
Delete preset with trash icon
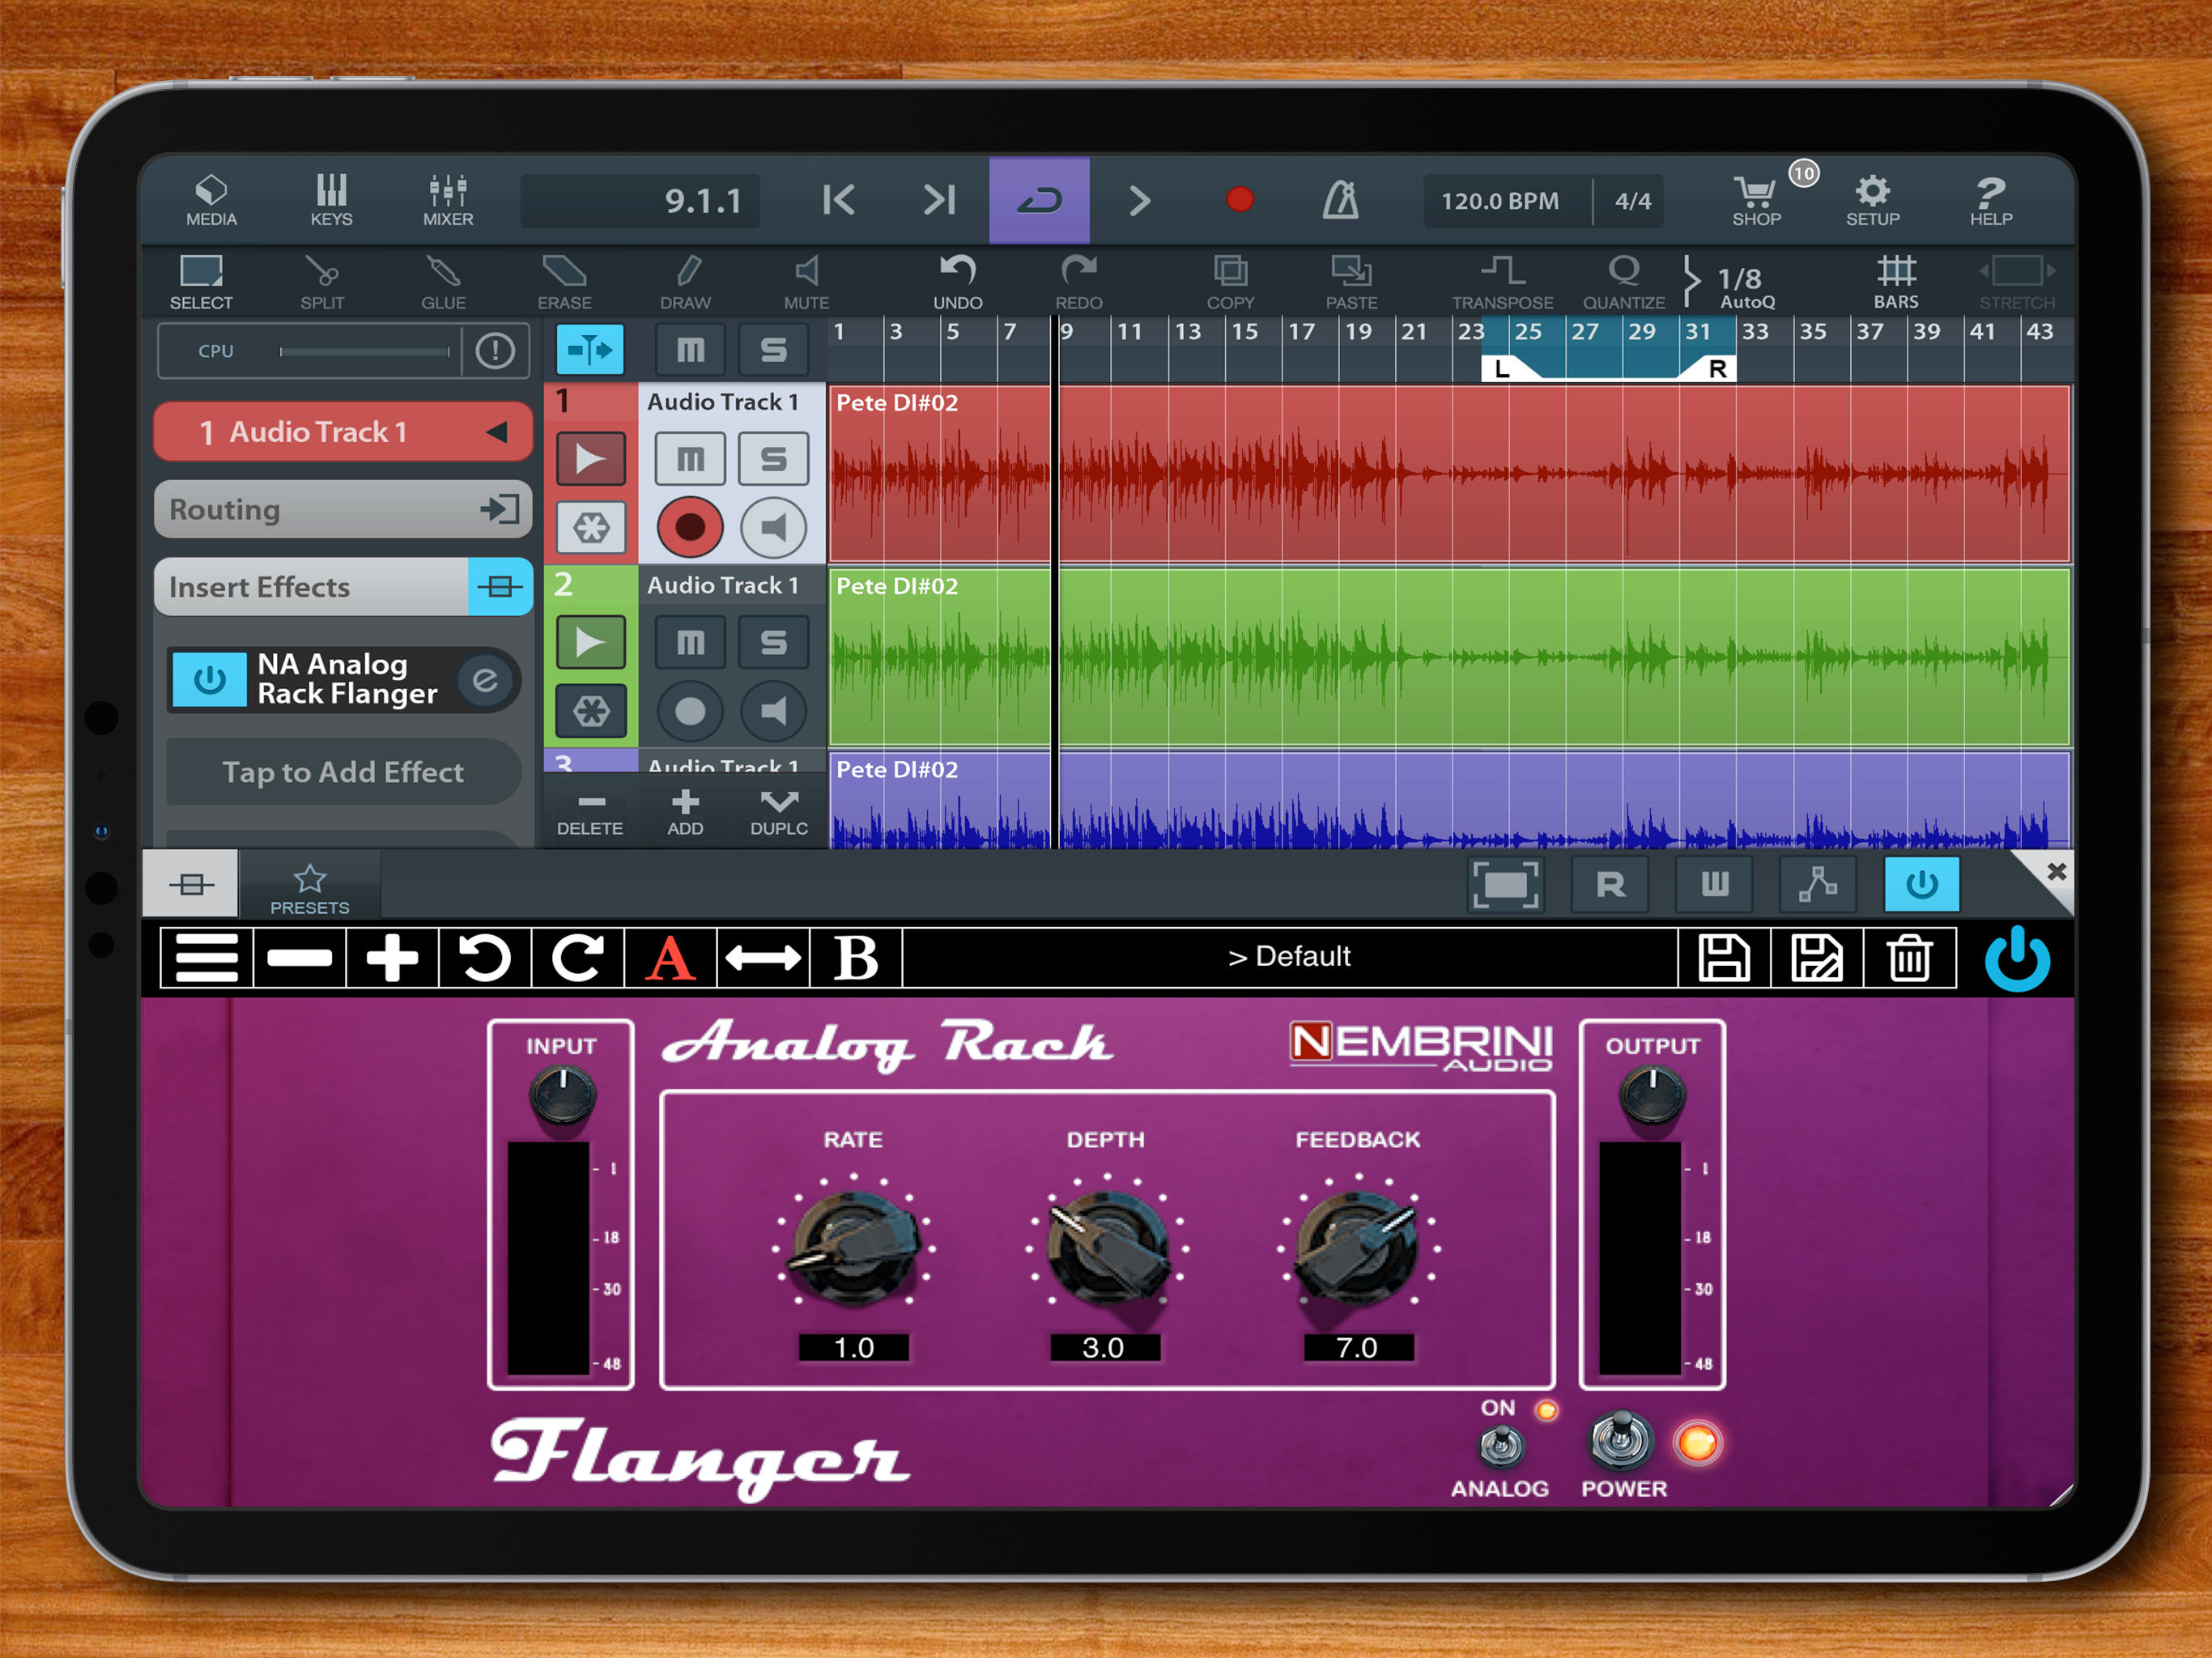[x=1909, y=958]
